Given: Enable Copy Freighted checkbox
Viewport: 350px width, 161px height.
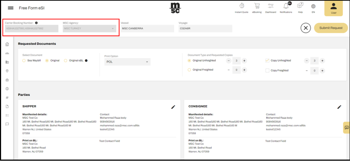Looking at the screenshot, I should (267, 70).
